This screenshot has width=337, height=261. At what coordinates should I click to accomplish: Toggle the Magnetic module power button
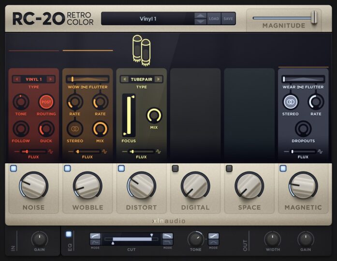[283, 168]
